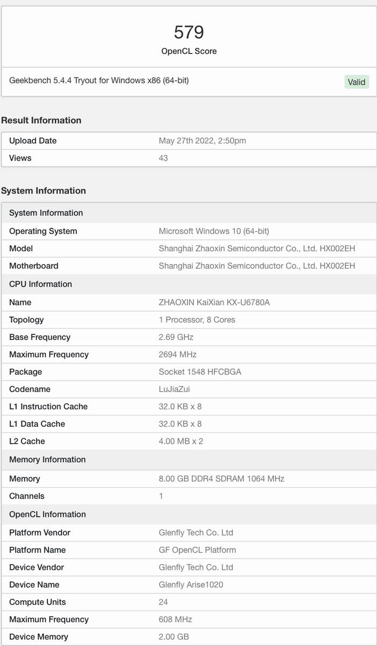377x646 pixels.
Task: Click the Views count value 43
Action: tap(163, 158)
